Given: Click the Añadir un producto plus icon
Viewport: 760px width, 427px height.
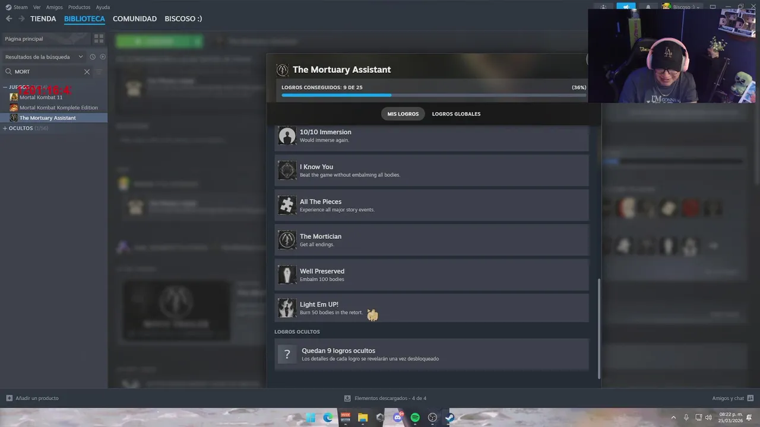Looking at the screenshot, I should tap(9, 398).
